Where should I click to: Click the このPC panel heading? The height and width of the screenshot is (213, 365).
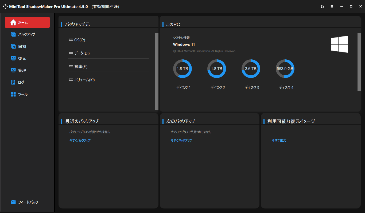pos(173,24)
